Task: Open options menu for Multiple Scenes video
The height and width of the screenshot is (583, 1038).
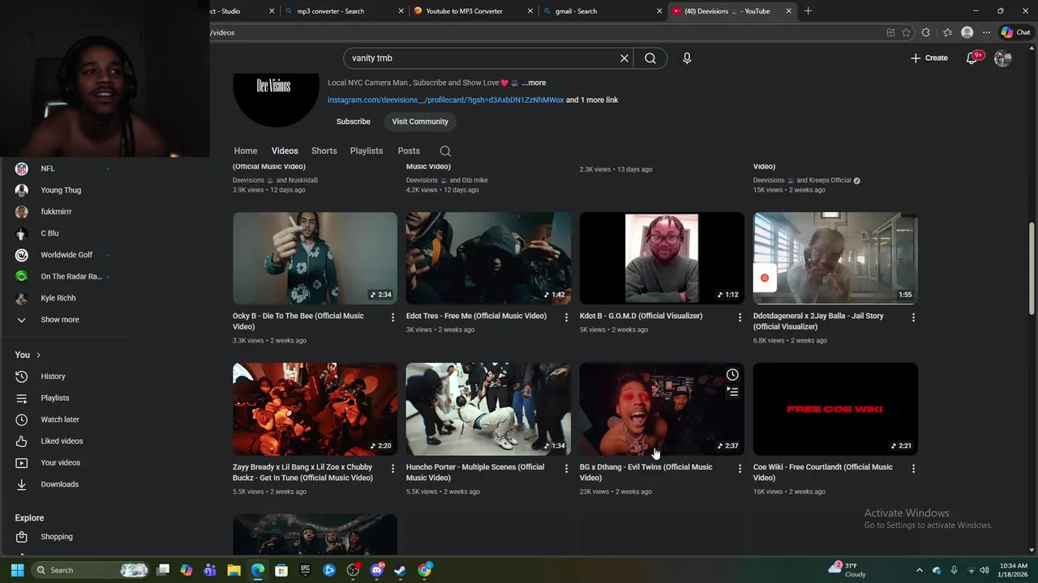Action: point(566,469)
